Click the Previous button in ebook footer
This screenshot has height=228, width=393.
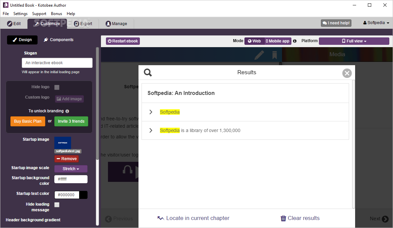coord(119,219)
